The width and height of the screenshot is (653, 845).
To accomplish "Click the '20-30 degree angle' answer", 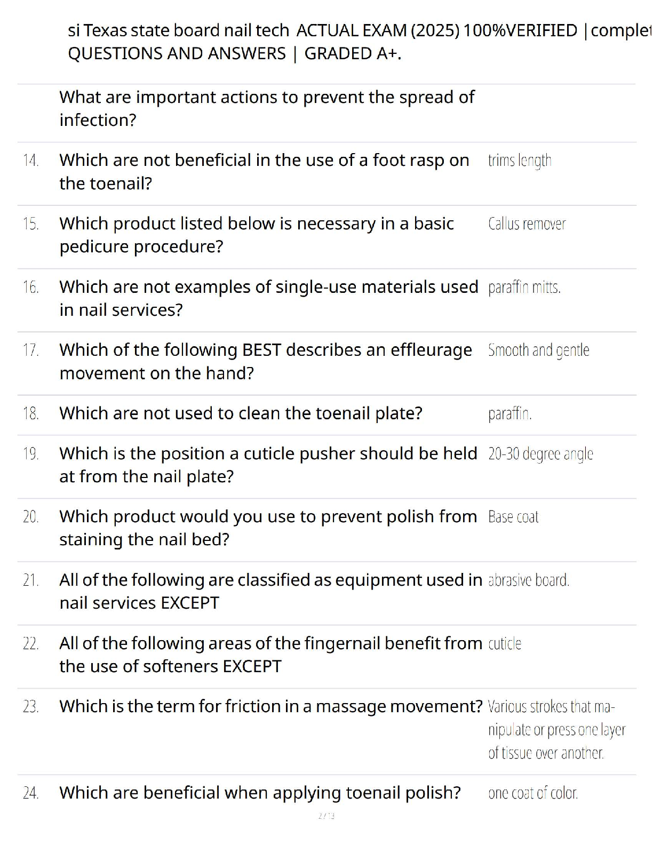I will click(540, 454).
